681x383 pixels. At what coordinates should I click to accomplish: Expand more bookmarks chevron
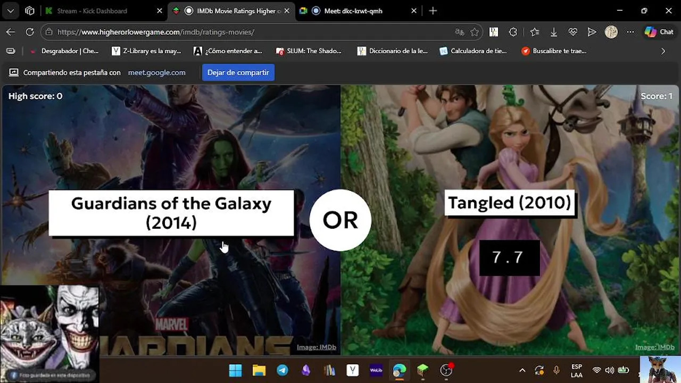coord(663,51)
